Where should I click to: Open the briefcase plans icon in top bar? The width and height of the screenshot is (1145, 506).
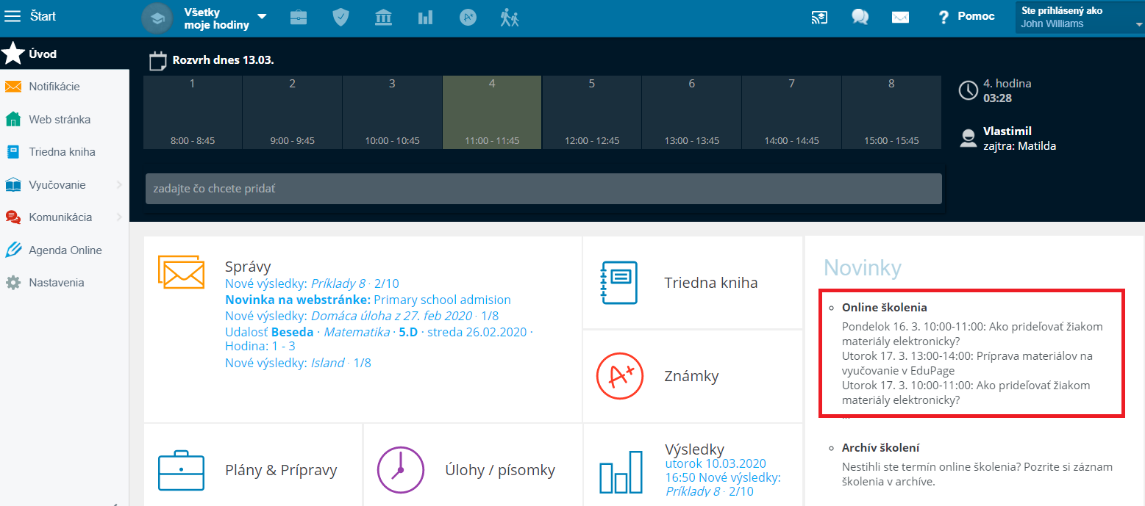(x=299, y=17)
